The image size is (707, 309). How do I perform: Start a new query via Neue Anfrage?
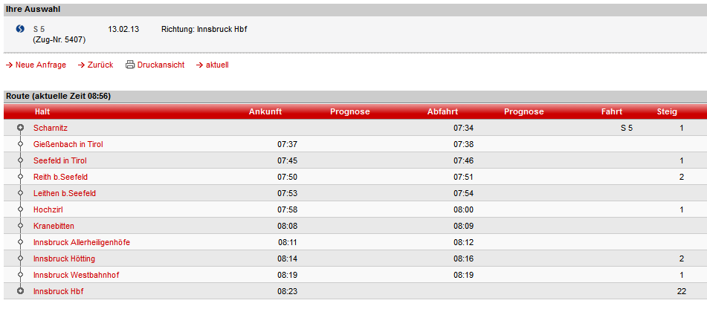(x=40, y=65)
